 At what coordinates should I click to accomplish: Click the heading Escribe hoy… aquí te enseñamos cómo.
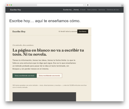click(x=45, y=21)
